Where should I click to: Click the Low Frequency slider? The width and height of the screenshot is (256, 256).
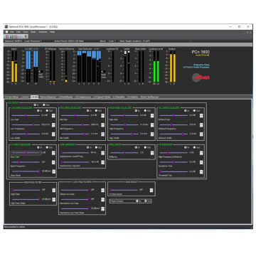tap(26, 124)
